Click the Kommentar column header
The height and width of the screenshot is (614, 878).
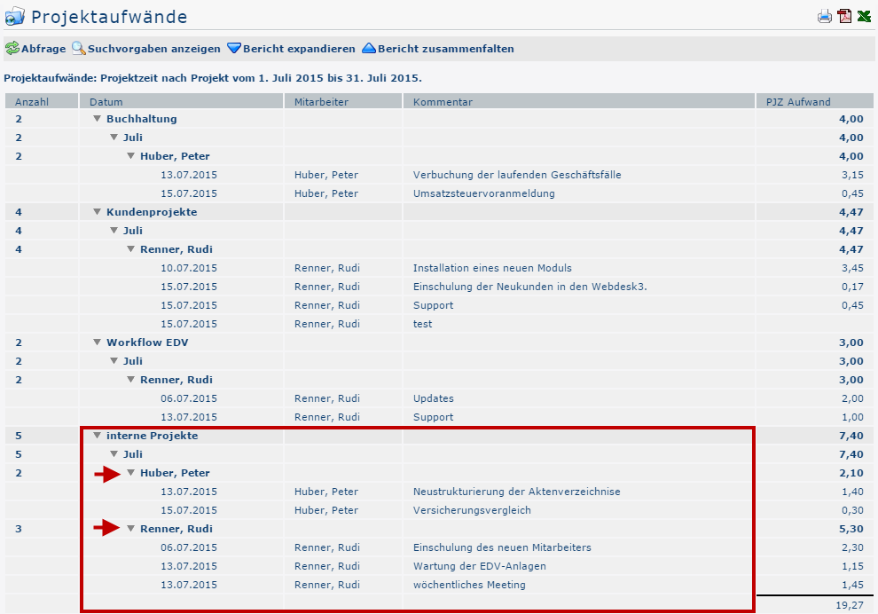443,102
